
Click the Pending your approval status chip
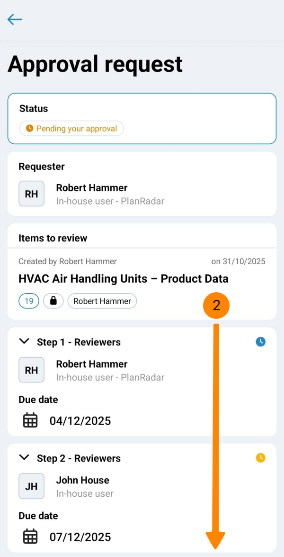71,129
